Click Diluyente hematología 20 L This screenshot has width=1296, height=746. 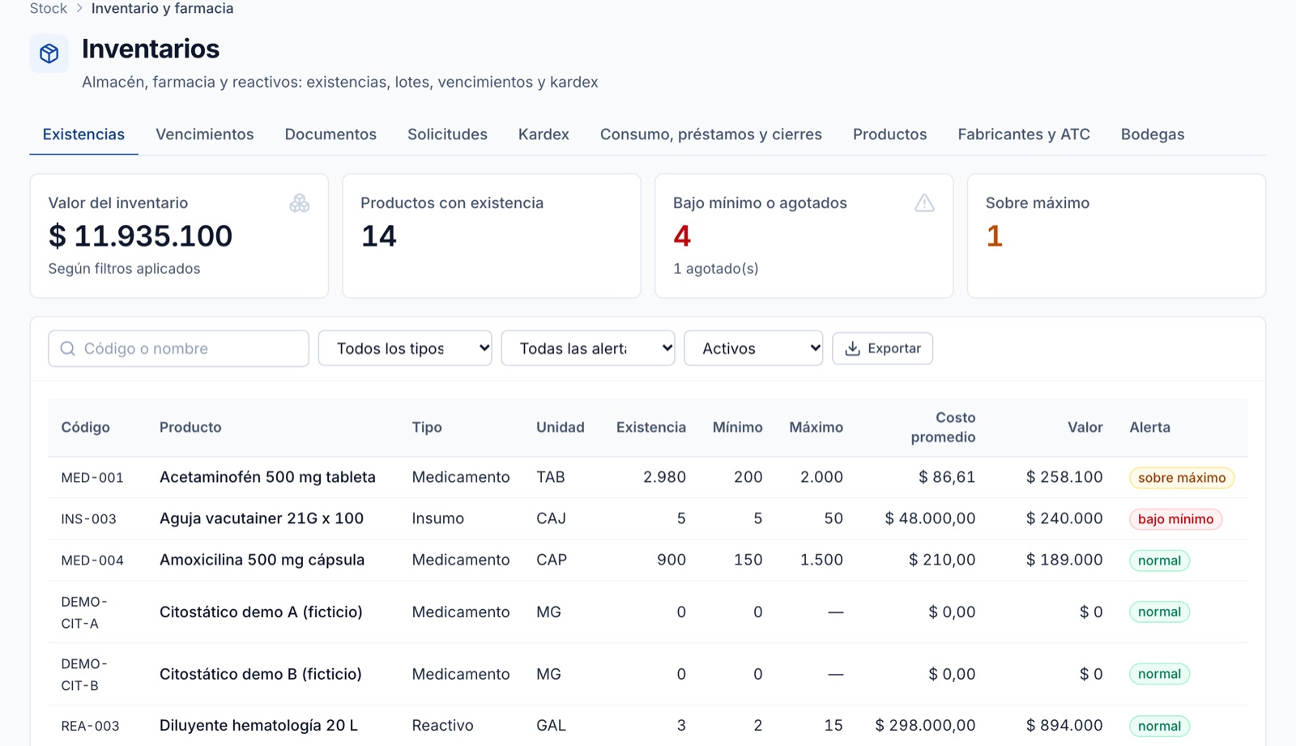pos(258,725)
